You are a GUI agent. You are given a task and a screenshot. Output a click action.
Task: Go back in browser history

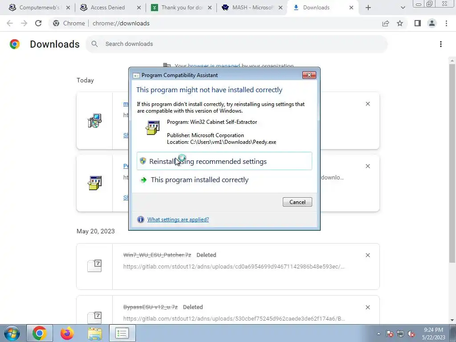pyautogui.click(x=10, y=23)
